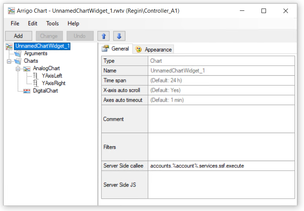
Task: Click the Comment property label
Action: [x=113, y=119]
